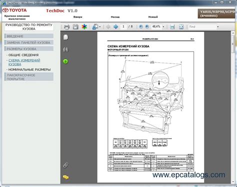Open the 'ЛАКОКРАСОЧНОЕ ПОКРЫТИЕ' menu section
This screenshot has height=187, width=237.
point(29,77)
